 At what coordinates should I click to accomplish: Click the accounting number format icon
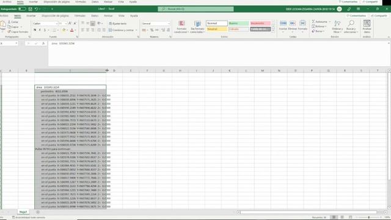click(144, 30)
